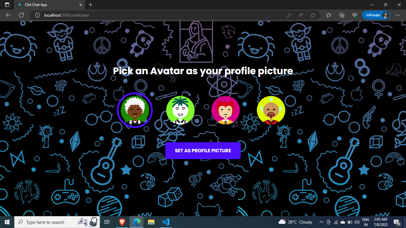Select the white-haired avatar with purple border
Viewport: 406px width, 228px height.
click(x=135, y=110)
